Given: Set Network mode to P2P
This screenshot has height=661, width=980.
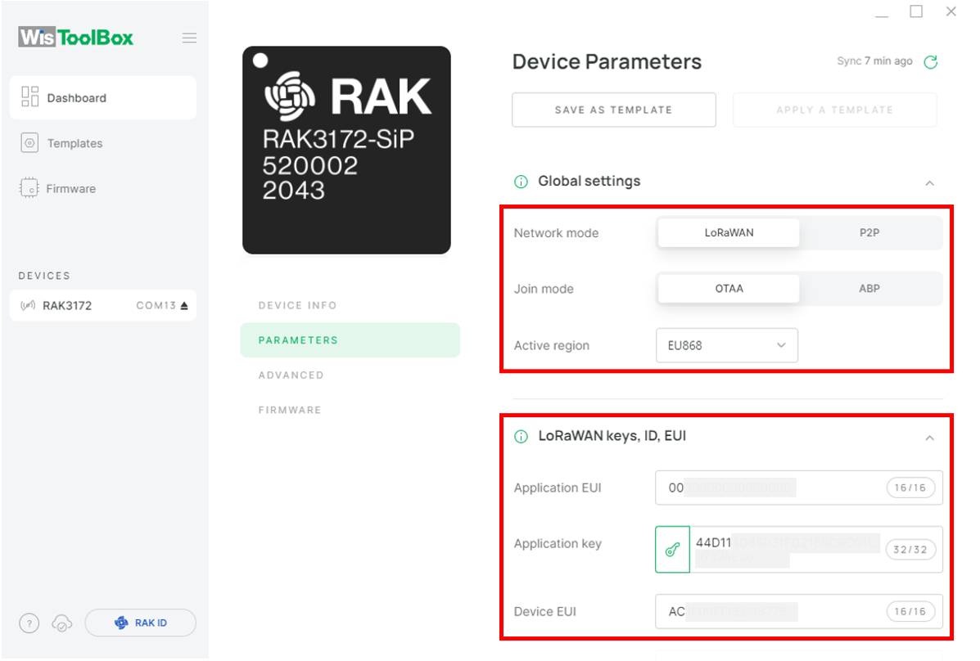Looking at the screenshot, I should tap(869, 232).
